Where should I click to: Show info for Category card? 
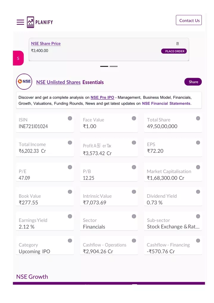click(70, 241)
